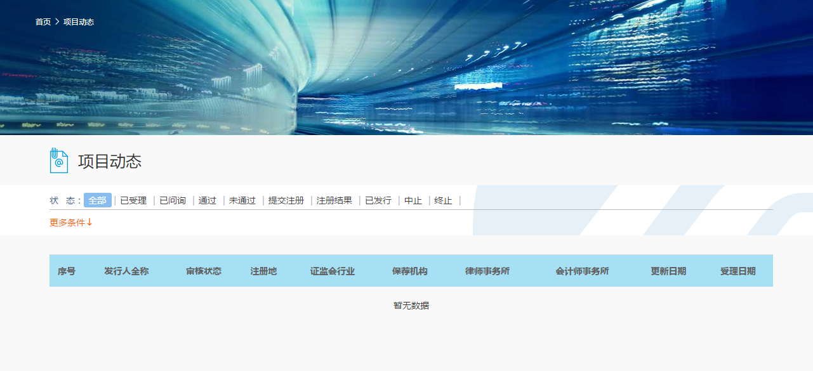Expand 更多条件 filter options
Viewport: 813px width, 371px height.
pos(71,223)
